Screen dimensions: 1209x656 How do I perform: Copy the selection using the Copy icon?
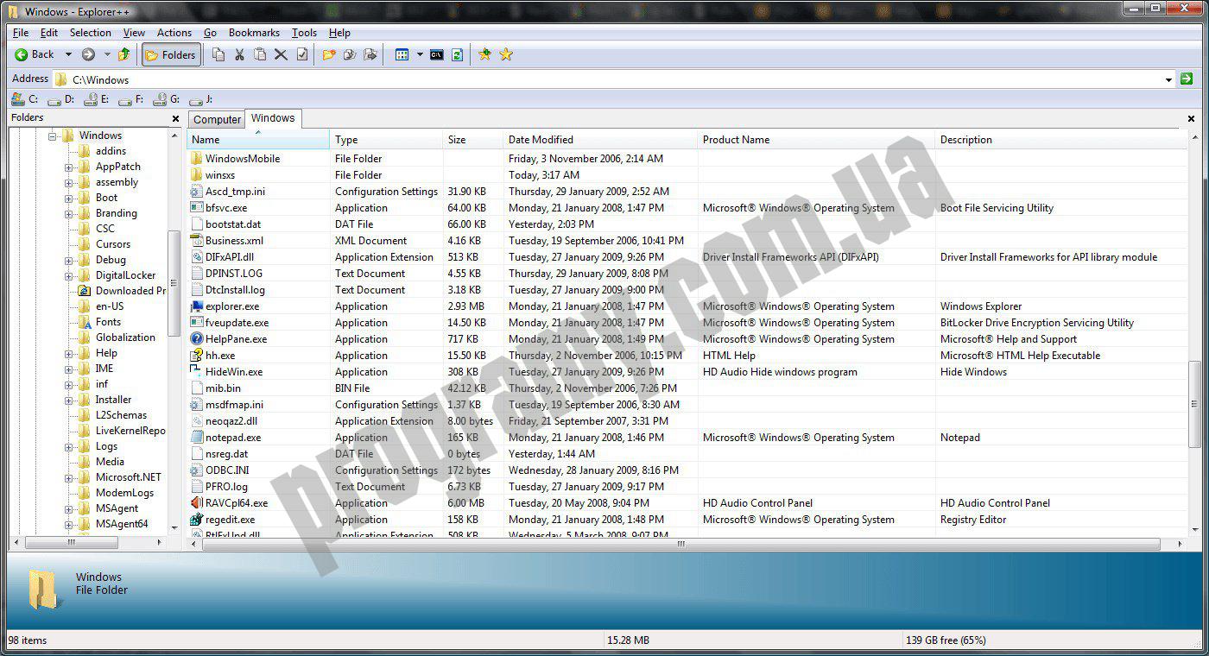[218, 54]
